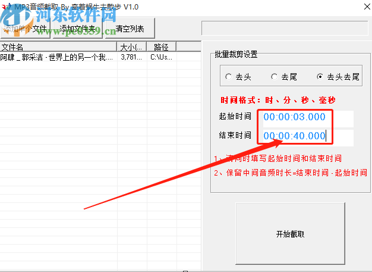Click the app icon in the title bar
The width and height of the screenshot is (372, 272).
coord(6,7)
